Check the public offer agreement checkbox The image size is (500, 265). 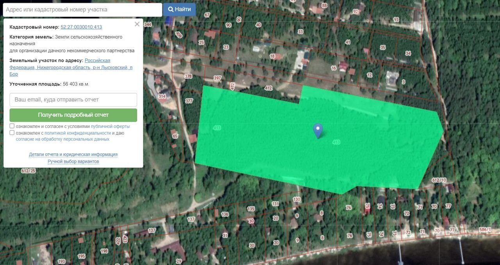coord(12,126)
